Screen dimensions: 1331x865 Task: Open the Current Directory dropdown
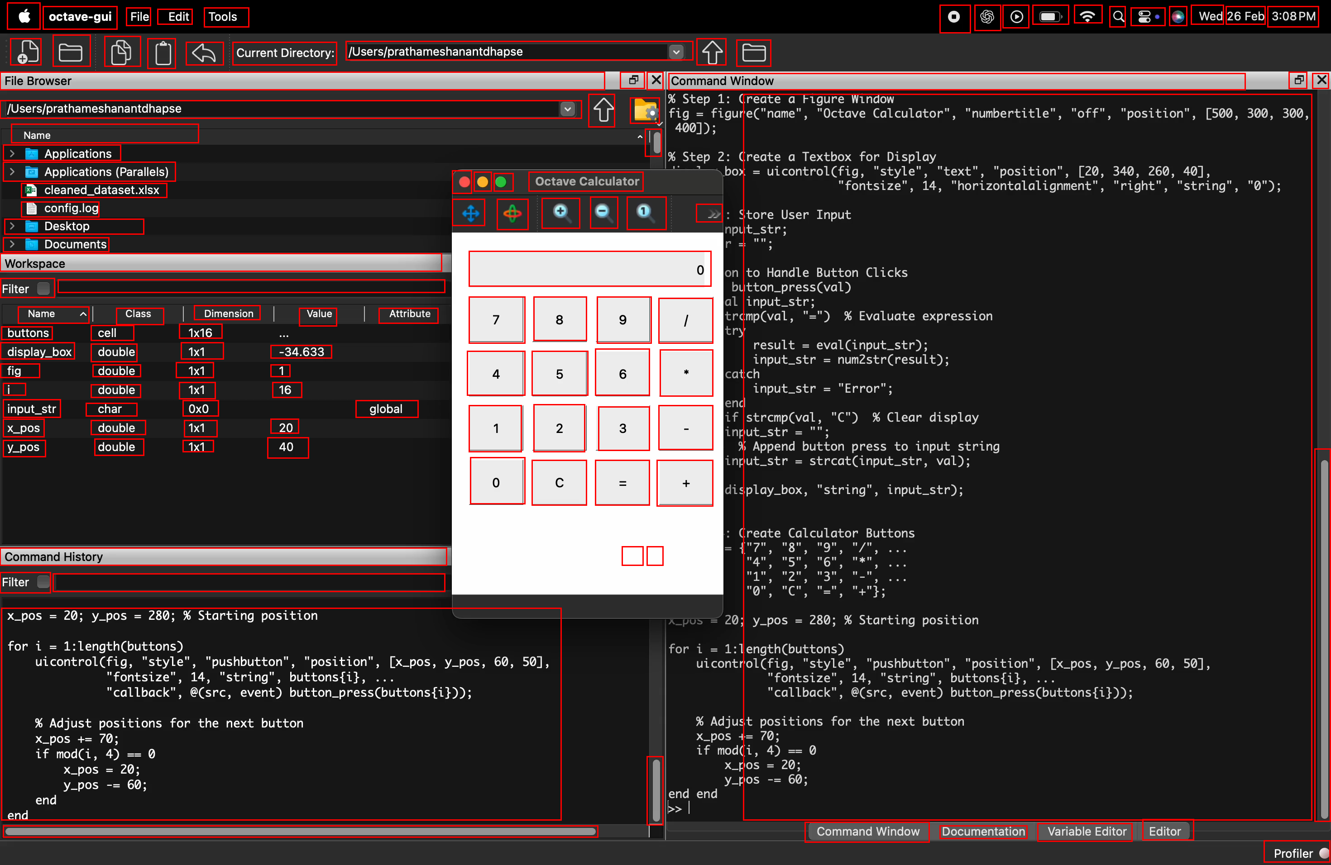coord(676,52)
